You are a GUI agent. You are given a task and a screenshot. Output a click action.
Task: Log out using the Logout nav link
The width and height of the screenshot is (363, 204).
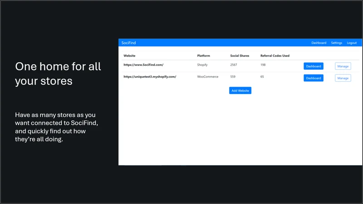coord(352,43)
